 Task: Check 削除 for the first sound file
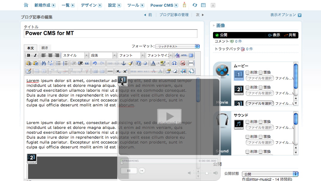247,122
